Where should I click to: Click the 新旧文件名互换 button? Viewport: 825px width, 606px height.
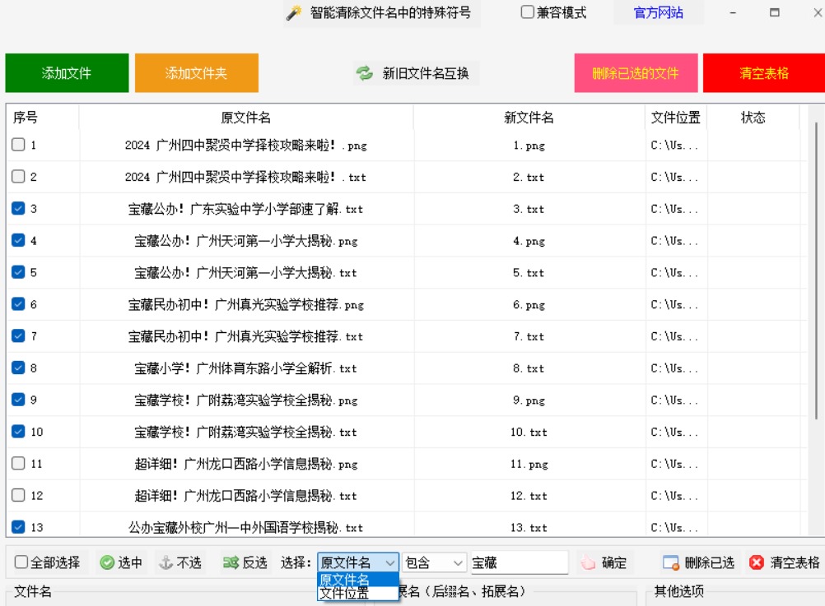point(415,73)
